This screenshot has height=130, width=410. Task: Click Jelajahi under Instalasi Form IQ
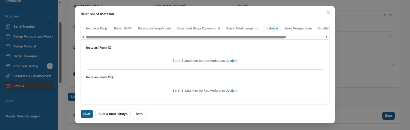(232, 61)
